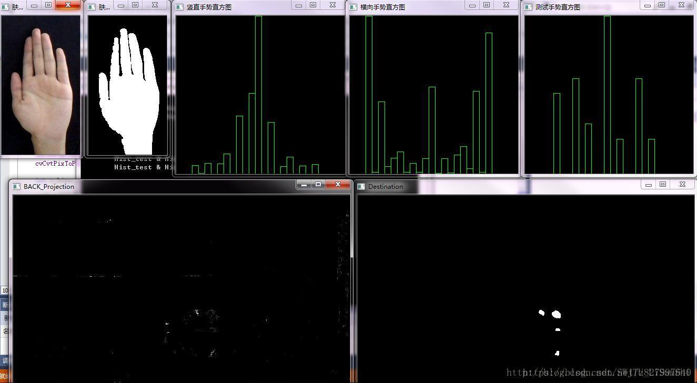Close the white hand mask window
Screen dimensions: 697x383
pyautogui.click(x=155, y=5)
